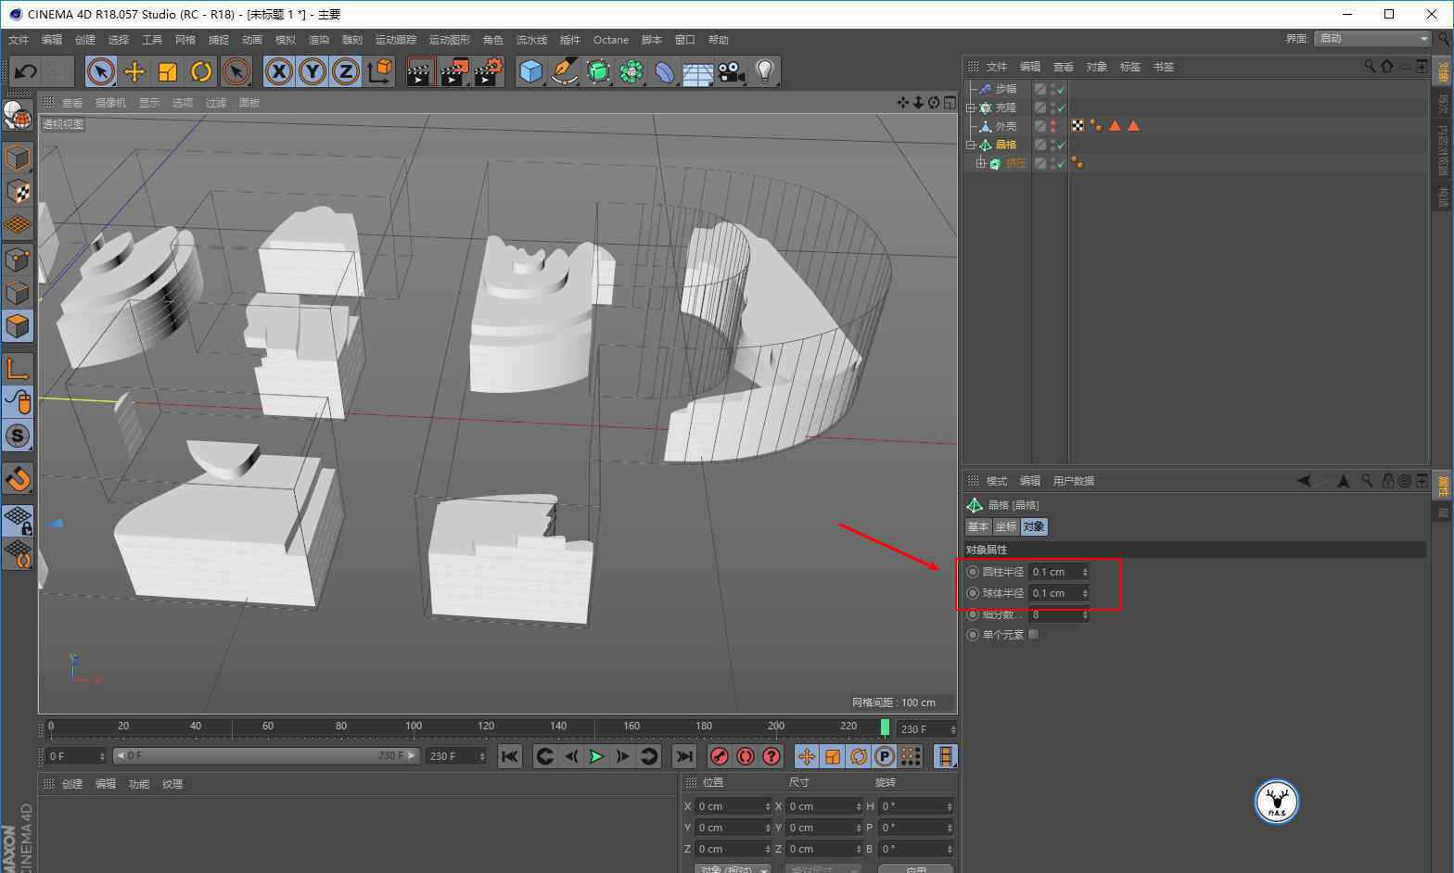
Task: Open Render Settings gear clapperboard
Action: [489, 71]
